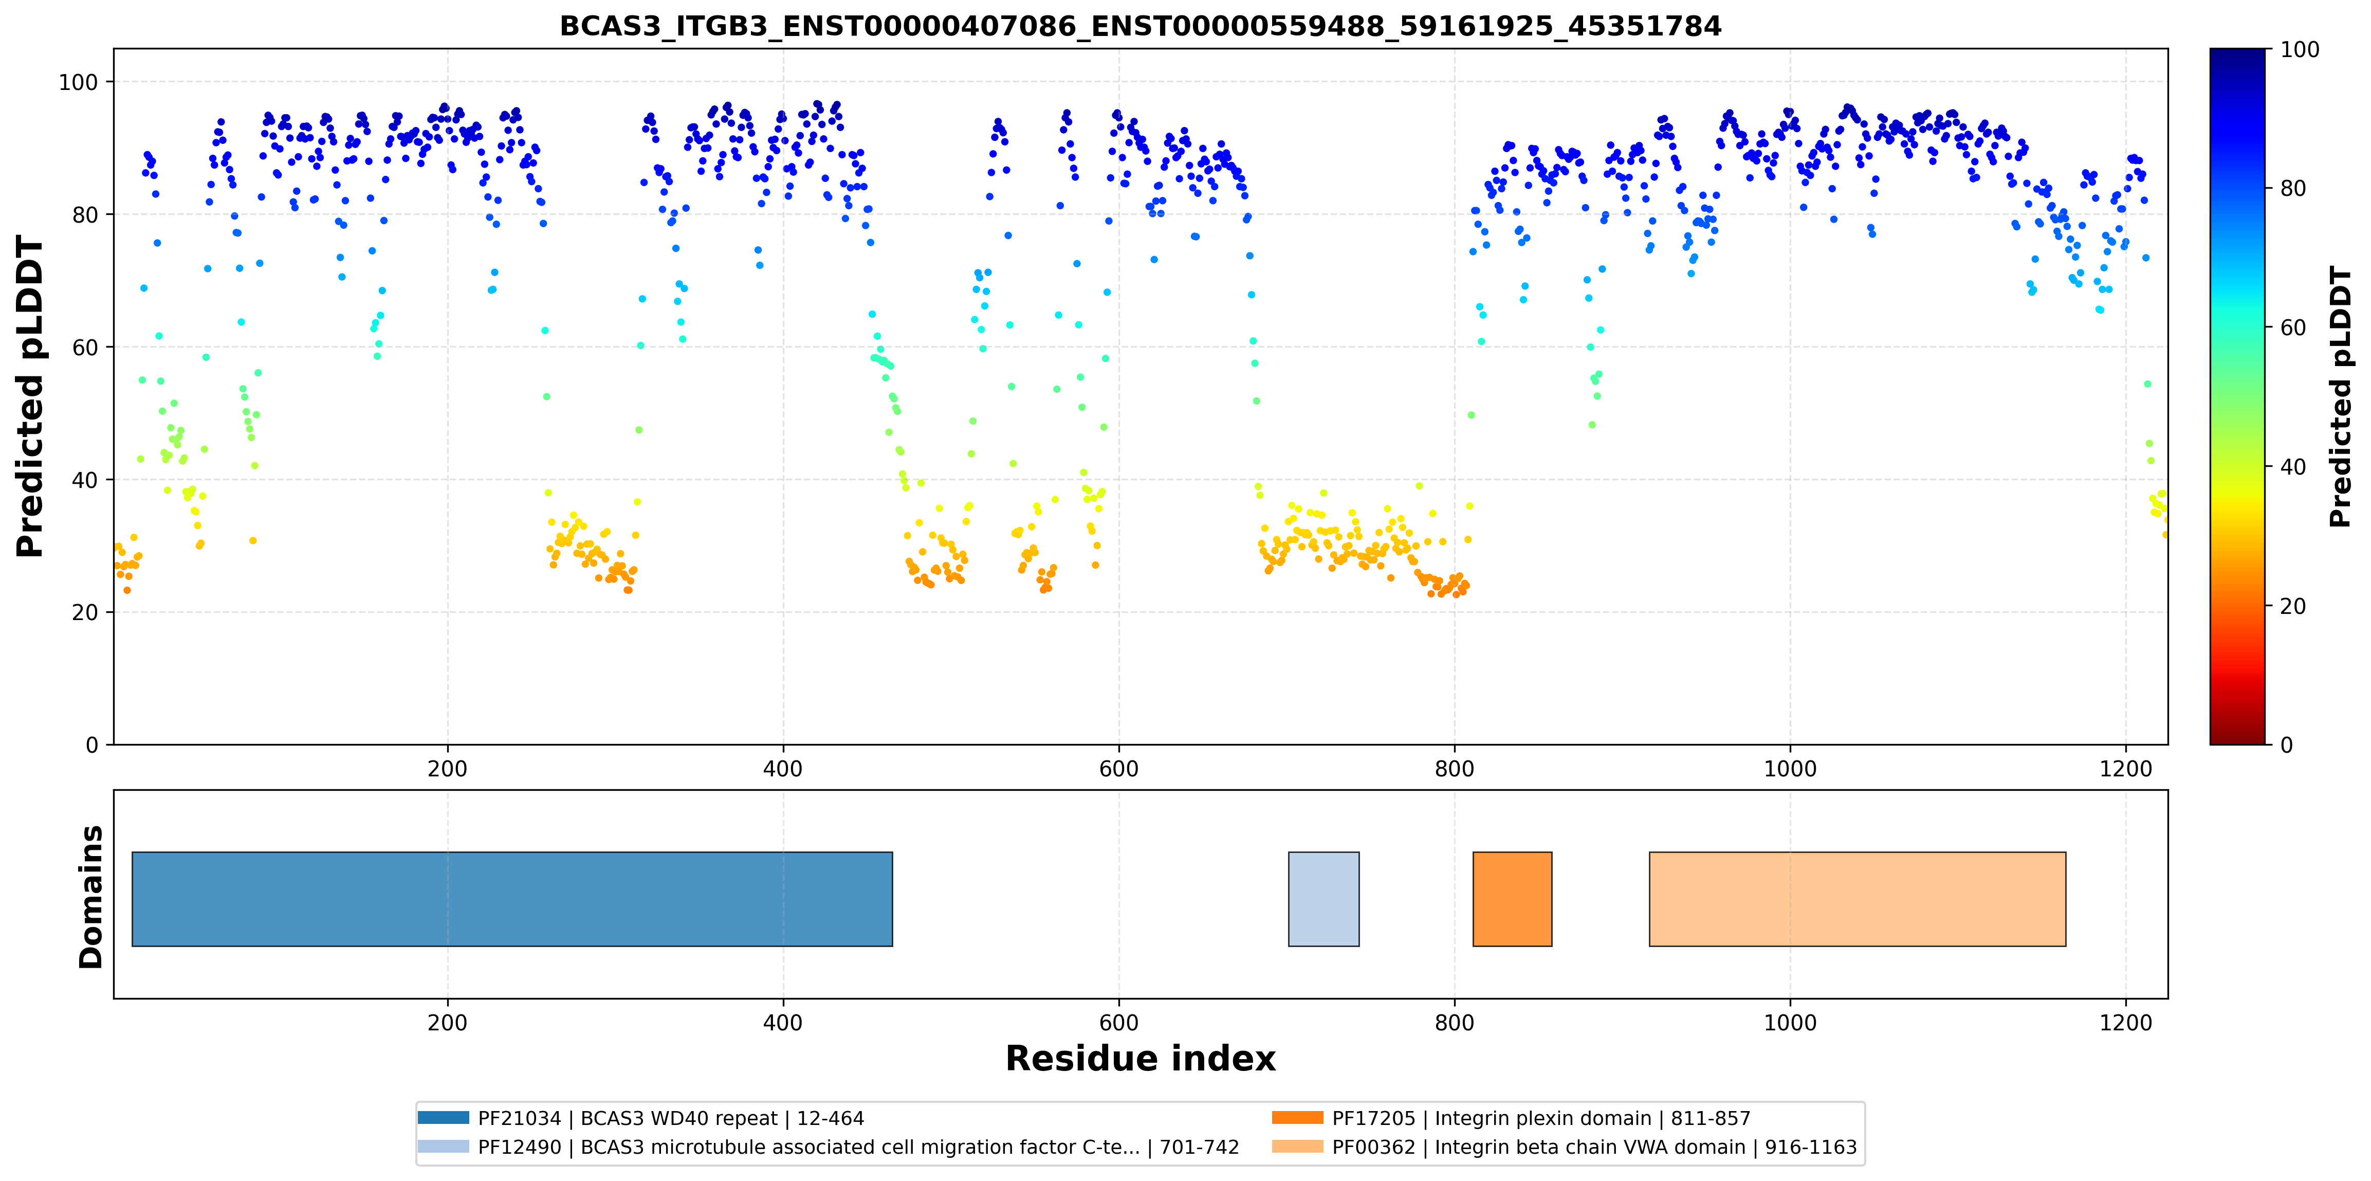Click the Domains axis label
The height and width of the screenshot is (1181, 2371).
pyautogui.click(x=91, y=897)
